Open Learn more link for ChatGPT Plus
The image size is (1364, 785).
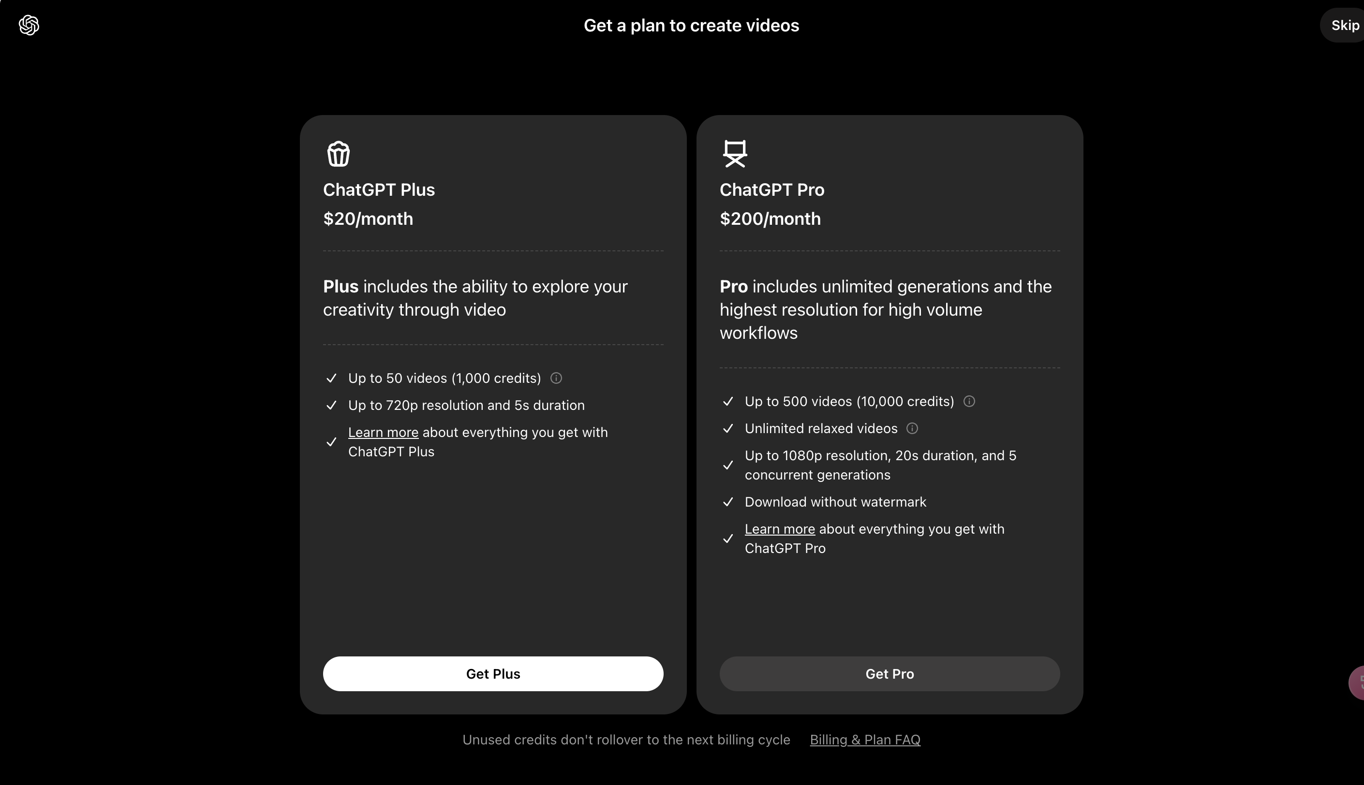(x=383, y=433)
